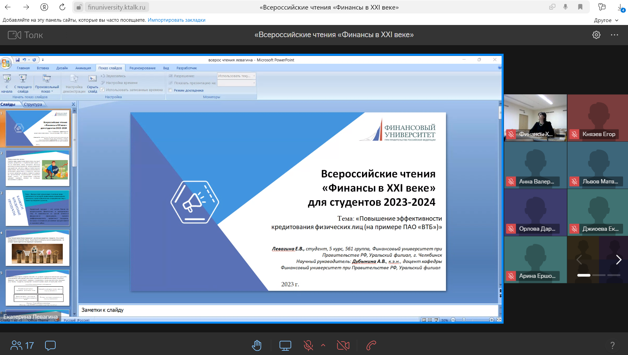Raise hand in the meeting
The width and height of the screenshot is (628, 355).
coord(256,345)
